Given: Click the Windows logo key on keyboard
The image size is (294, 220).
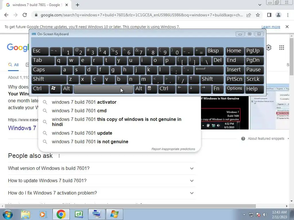Looking at the screenshot, I should coord(55,89).
